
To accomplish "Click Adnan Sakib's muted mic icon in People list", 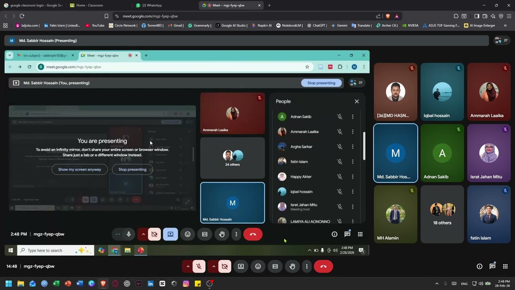I will 340,117.
